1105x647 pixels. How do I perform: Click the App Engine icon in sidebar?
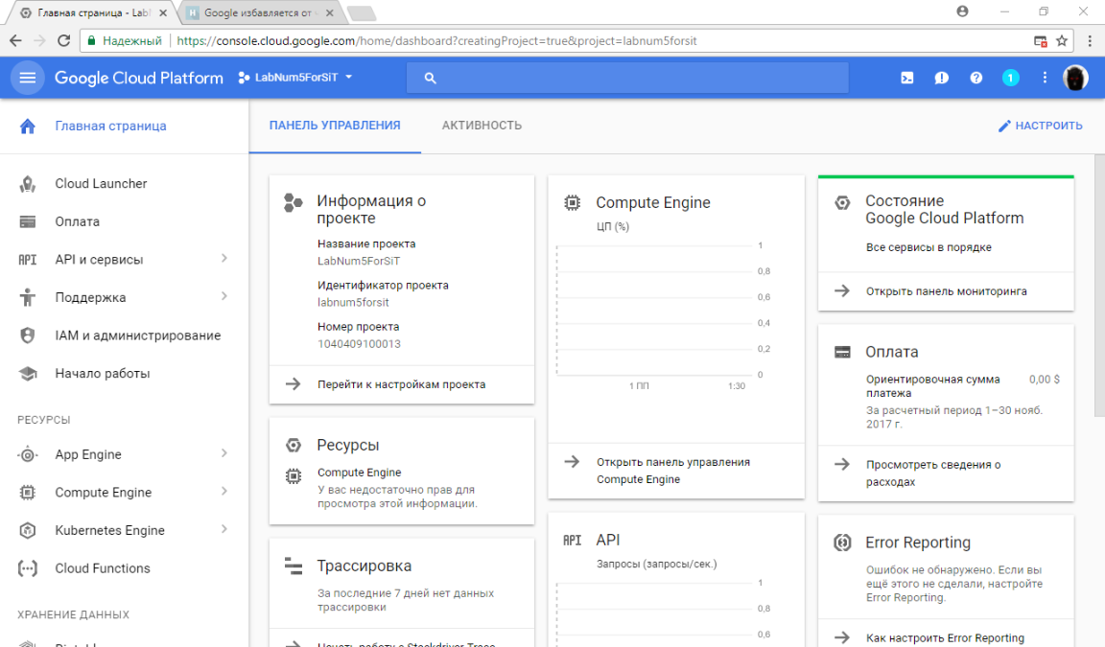click(28, 454)
